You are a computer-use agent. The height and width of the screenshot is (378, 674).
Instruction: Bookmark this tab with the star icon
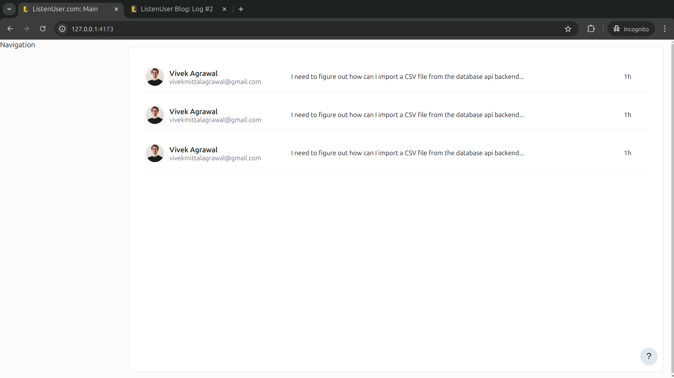pos(568,29)
